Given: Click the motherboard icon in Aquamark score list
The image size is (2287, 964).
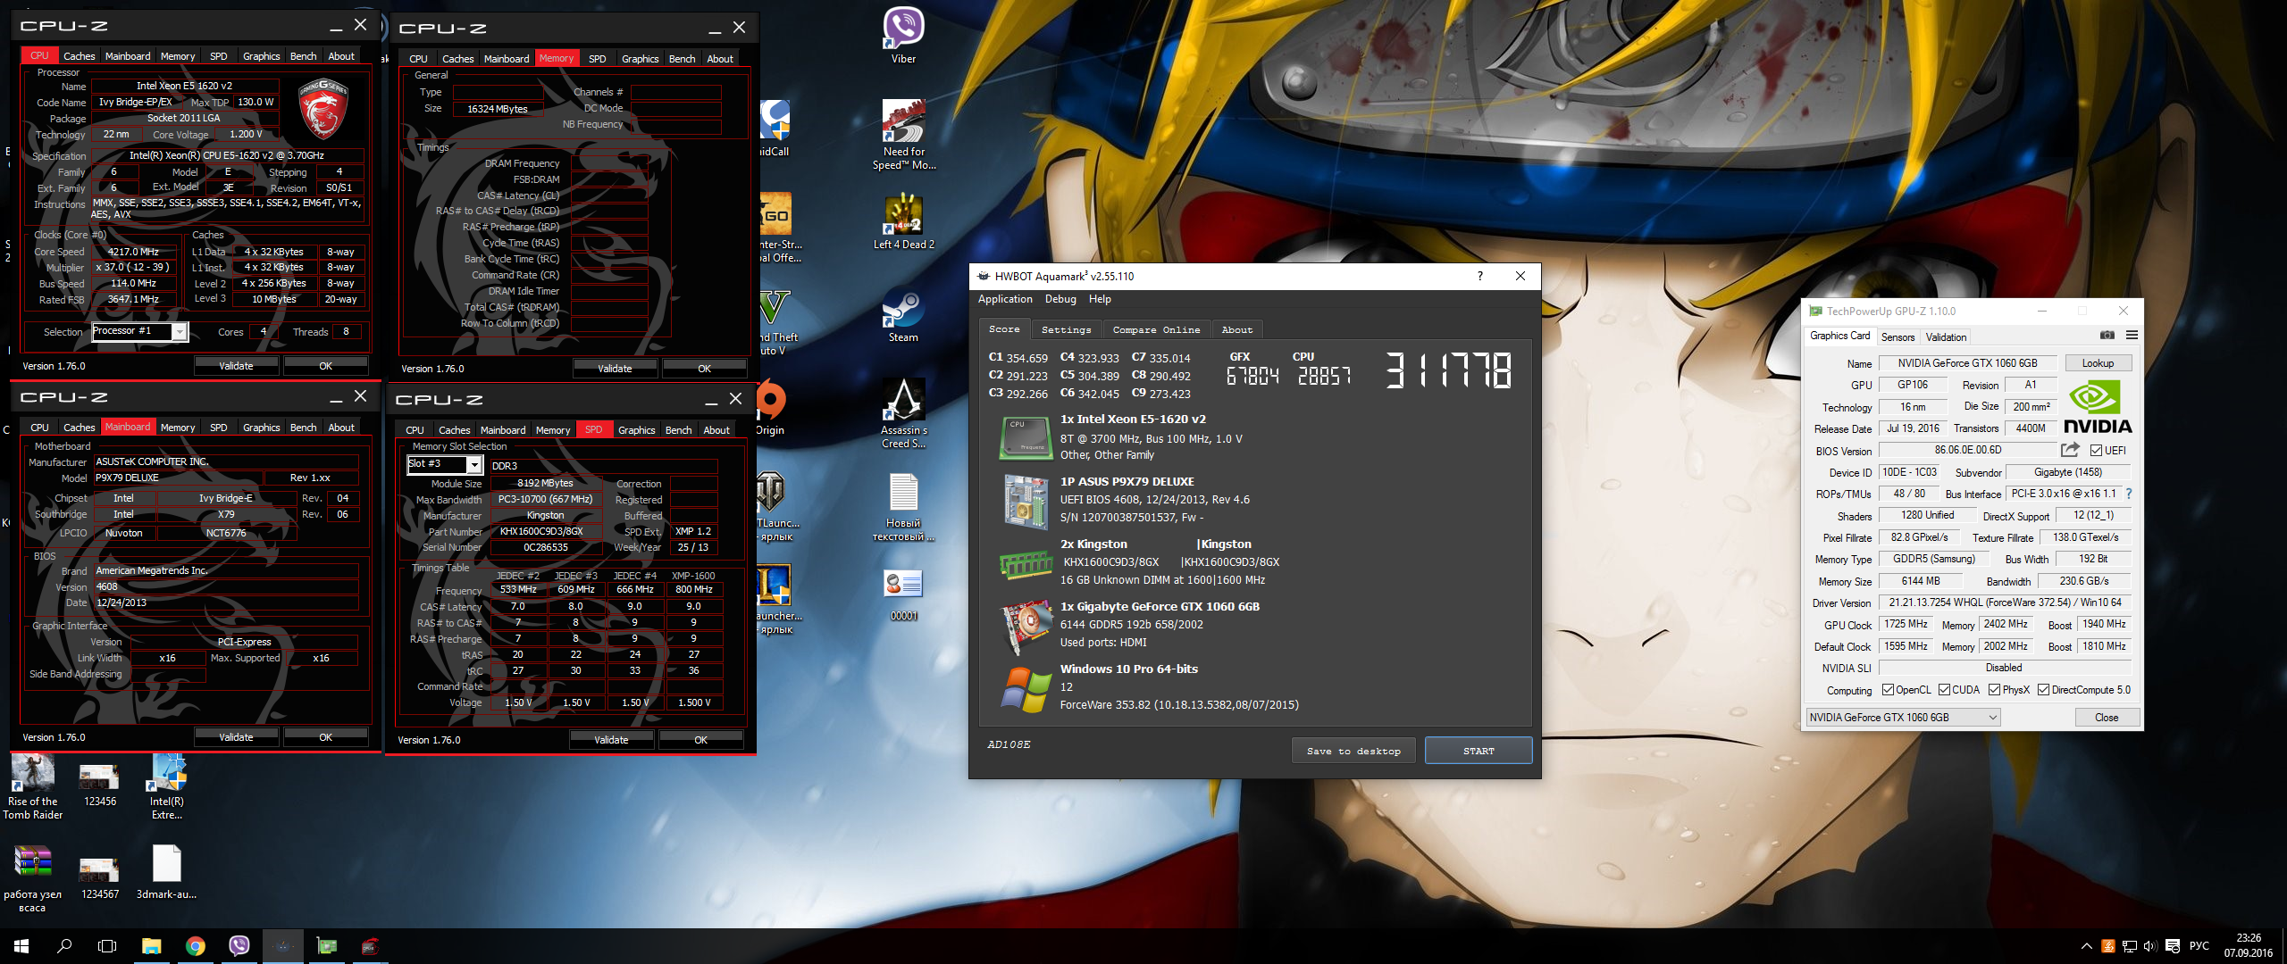Looking at the screenshot, I should 1026,501.
